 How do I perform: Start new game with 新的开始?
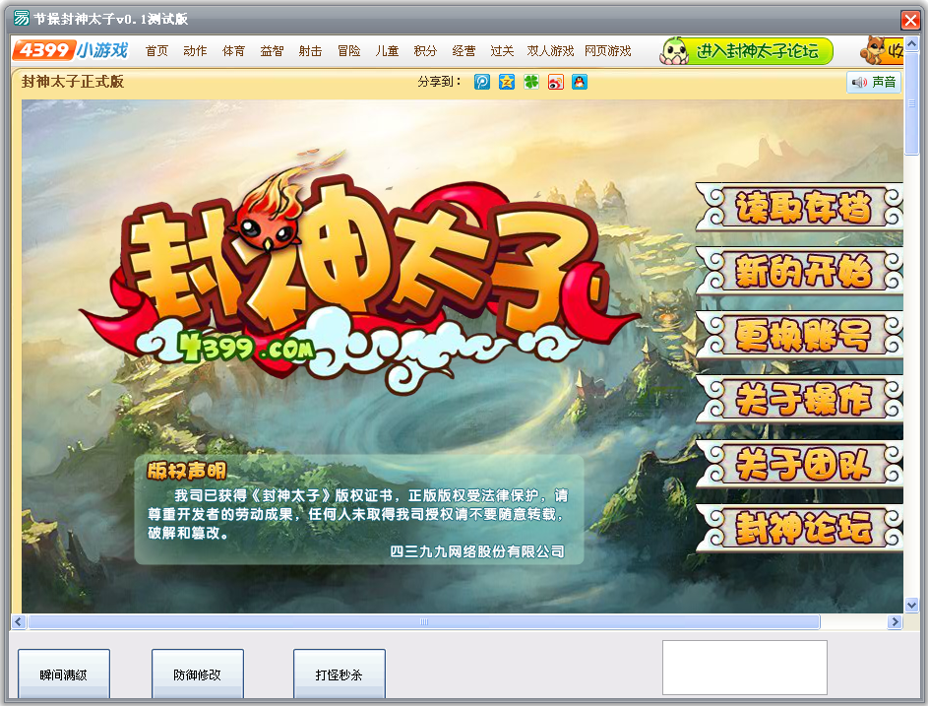[x=801, y=271]
